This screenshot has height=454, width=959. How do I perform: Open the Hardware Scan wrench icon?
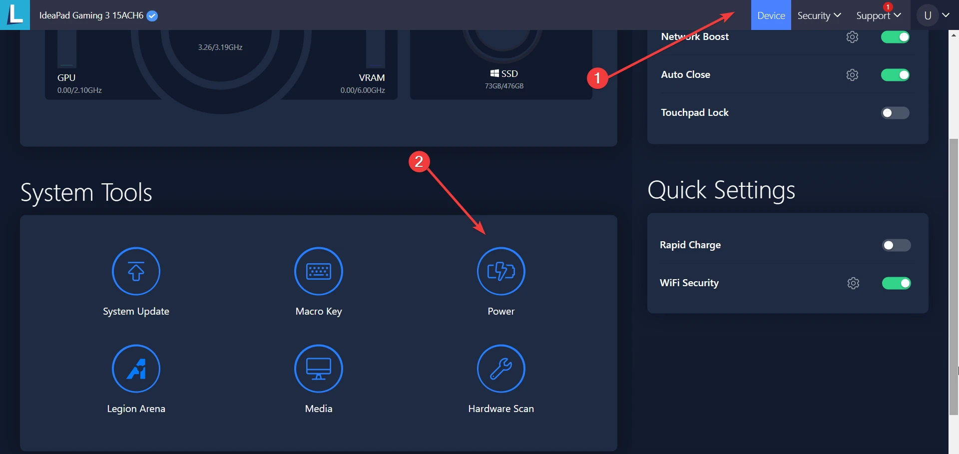(501, 369)
